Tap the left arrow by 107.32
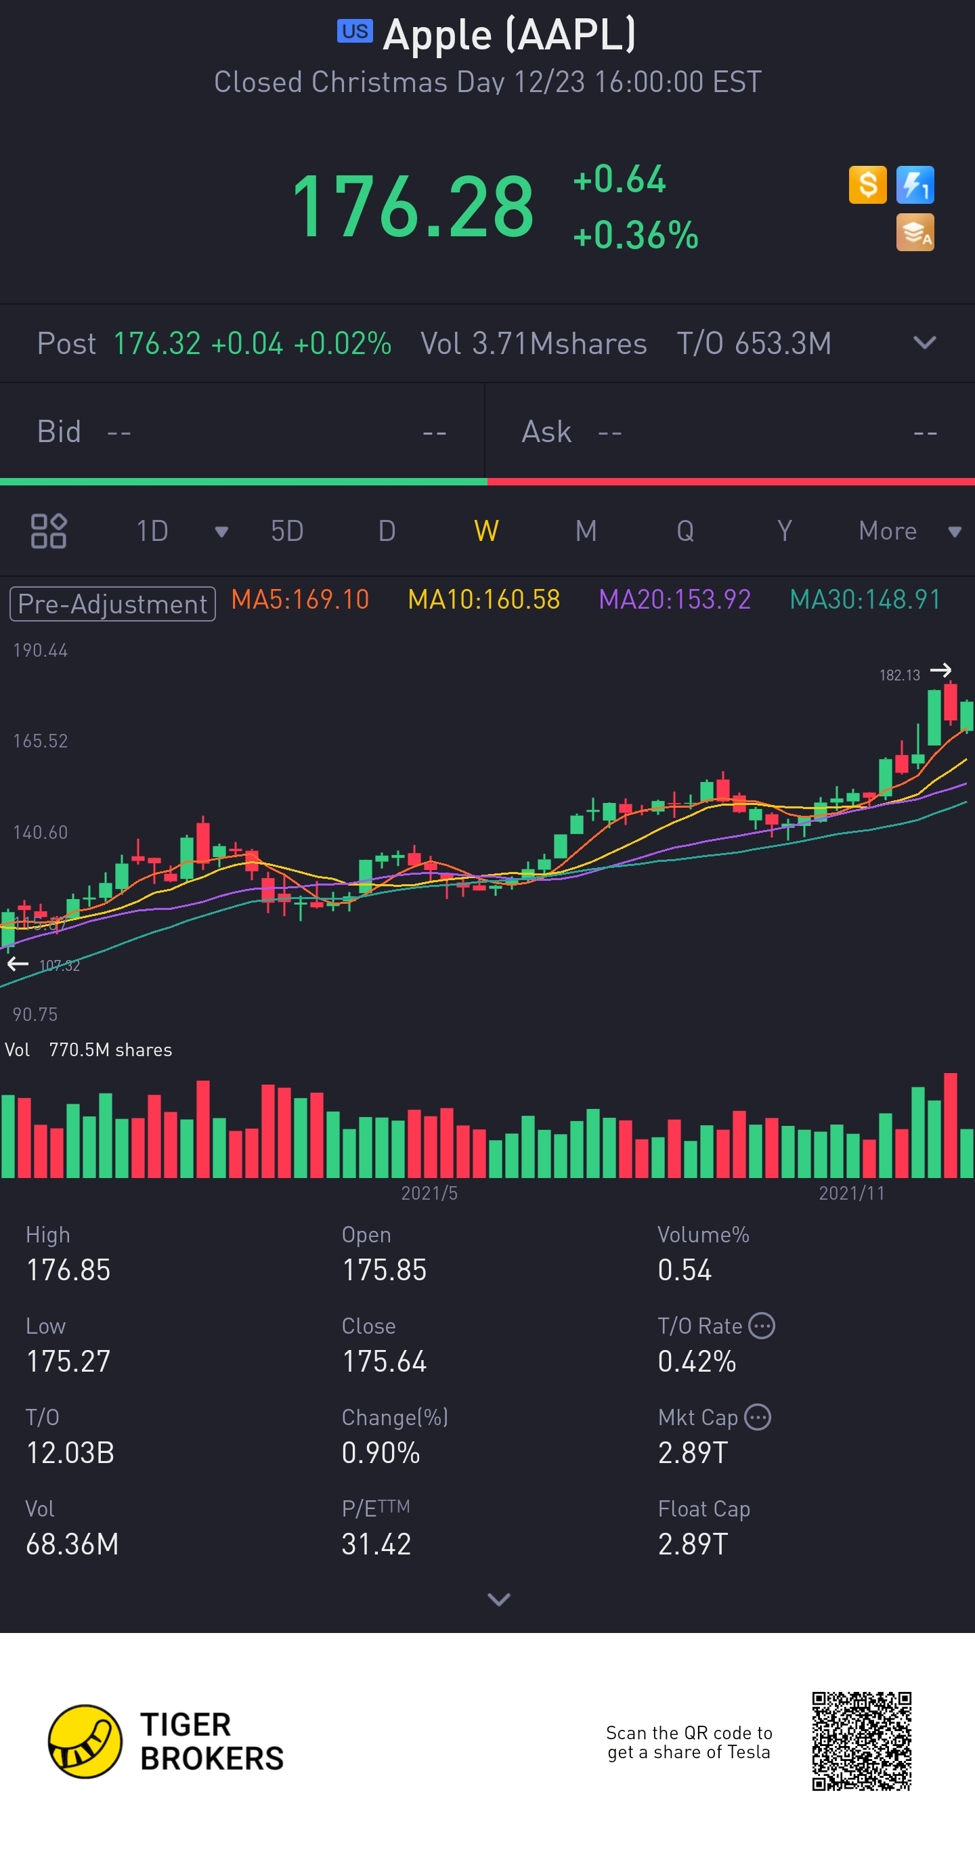This screenshot has height=1851, width=975. pyautogui.click(x=18, y=963)
